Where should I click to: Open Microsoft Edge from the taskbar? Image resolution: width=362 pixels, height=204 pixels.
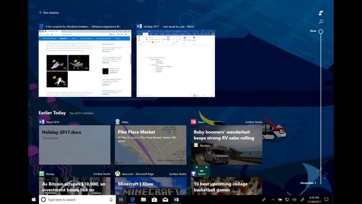click(132, 199)
